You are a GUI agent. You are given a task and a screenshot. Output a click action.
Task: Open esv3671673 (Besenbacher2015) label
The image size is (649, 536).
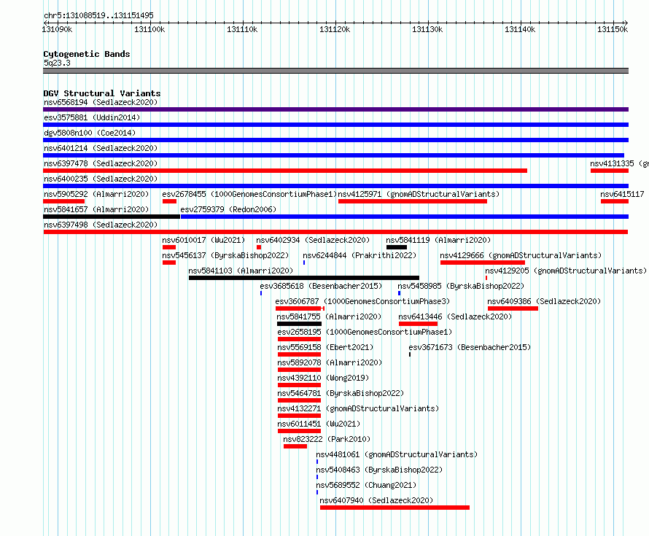coord(470,347)
